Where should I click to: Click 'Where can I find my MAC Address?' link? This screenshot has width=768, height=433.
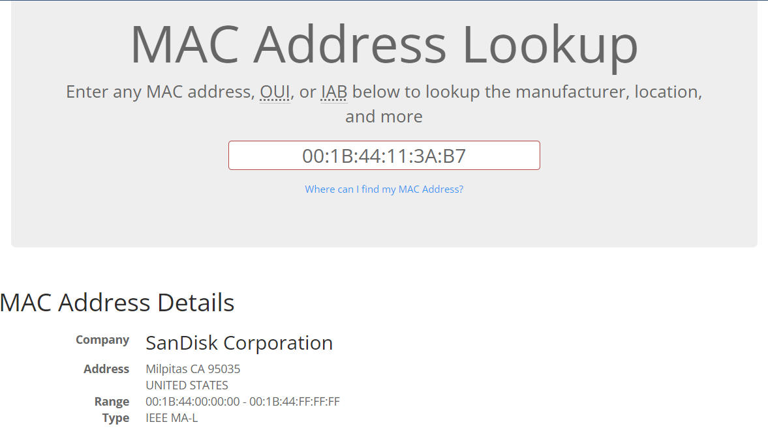tap(384, 189)
